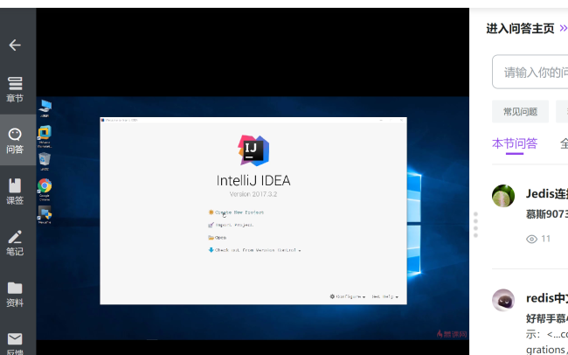The image size is (568, 355).
Task: Open the 资料 materials folder
Action: 15,294
